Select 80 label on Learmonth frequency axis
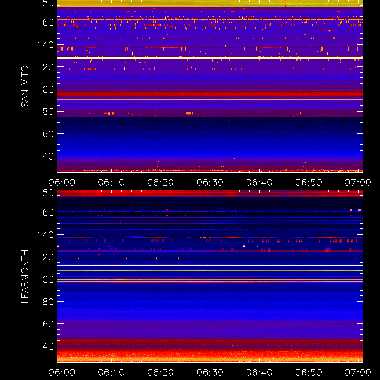380x380 pixels. [x=48, y=302]
